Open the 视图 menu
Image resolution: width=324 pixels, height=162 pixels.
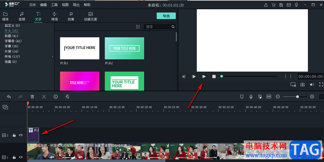[65, 5]
